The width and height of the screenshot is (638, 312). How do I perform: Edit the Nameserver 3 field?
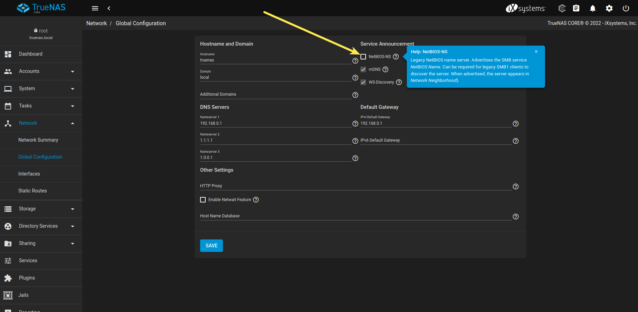tap(276, 158)
